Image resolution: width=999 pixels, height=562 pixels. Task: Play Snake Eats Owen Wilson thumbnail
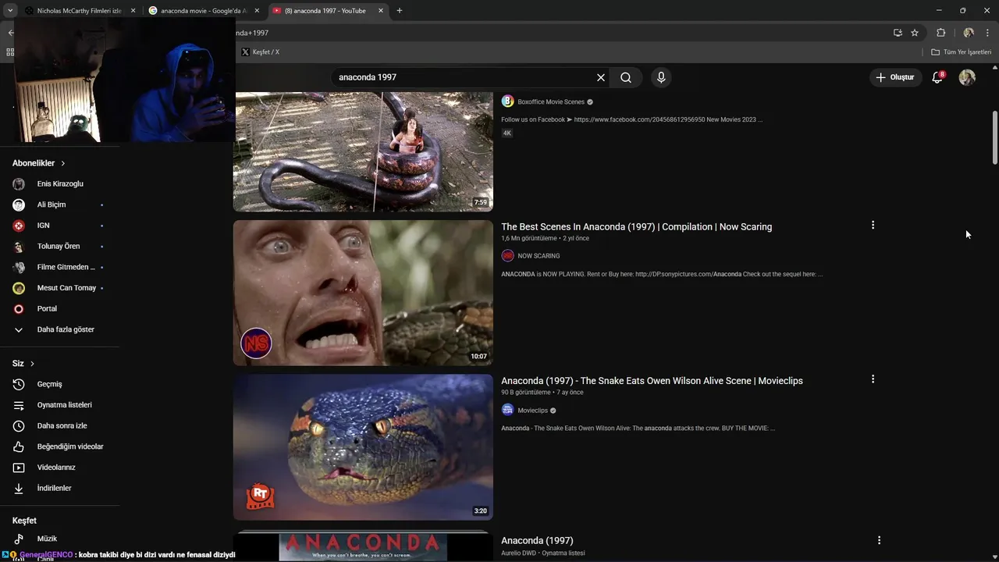coord(363,447)
